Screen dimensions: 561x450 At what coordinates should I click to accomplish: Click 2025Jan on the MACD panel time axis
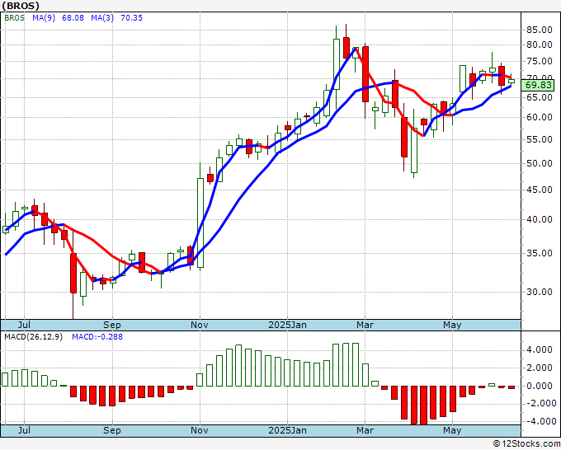[287, 430]
